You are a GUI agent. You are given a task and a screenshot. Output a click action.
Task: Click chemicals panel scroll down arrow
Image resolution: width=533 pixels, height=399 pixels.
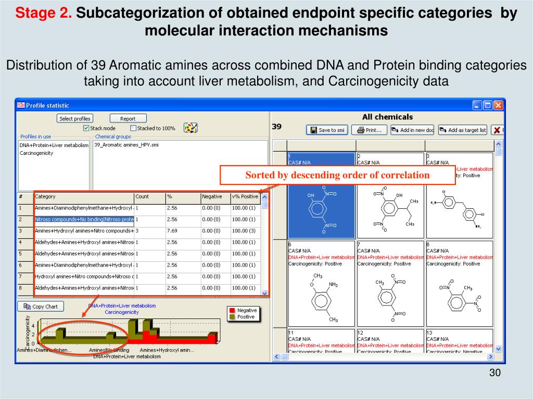click(498, 349)
